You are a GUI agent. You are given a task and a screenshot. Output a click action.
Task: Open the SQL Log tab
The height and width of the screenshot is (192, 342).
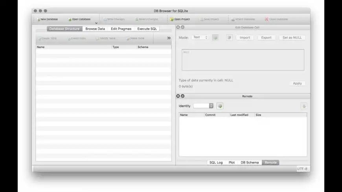pos(216,163)
